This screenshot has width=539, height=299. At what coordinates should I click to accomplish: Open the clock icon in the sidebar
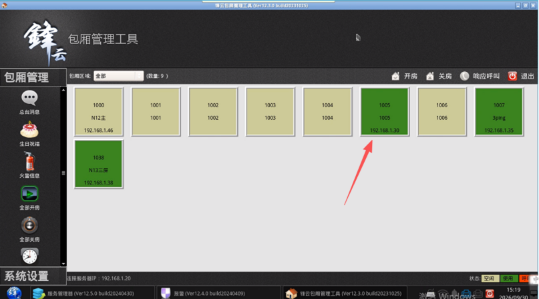pos(29,256)
